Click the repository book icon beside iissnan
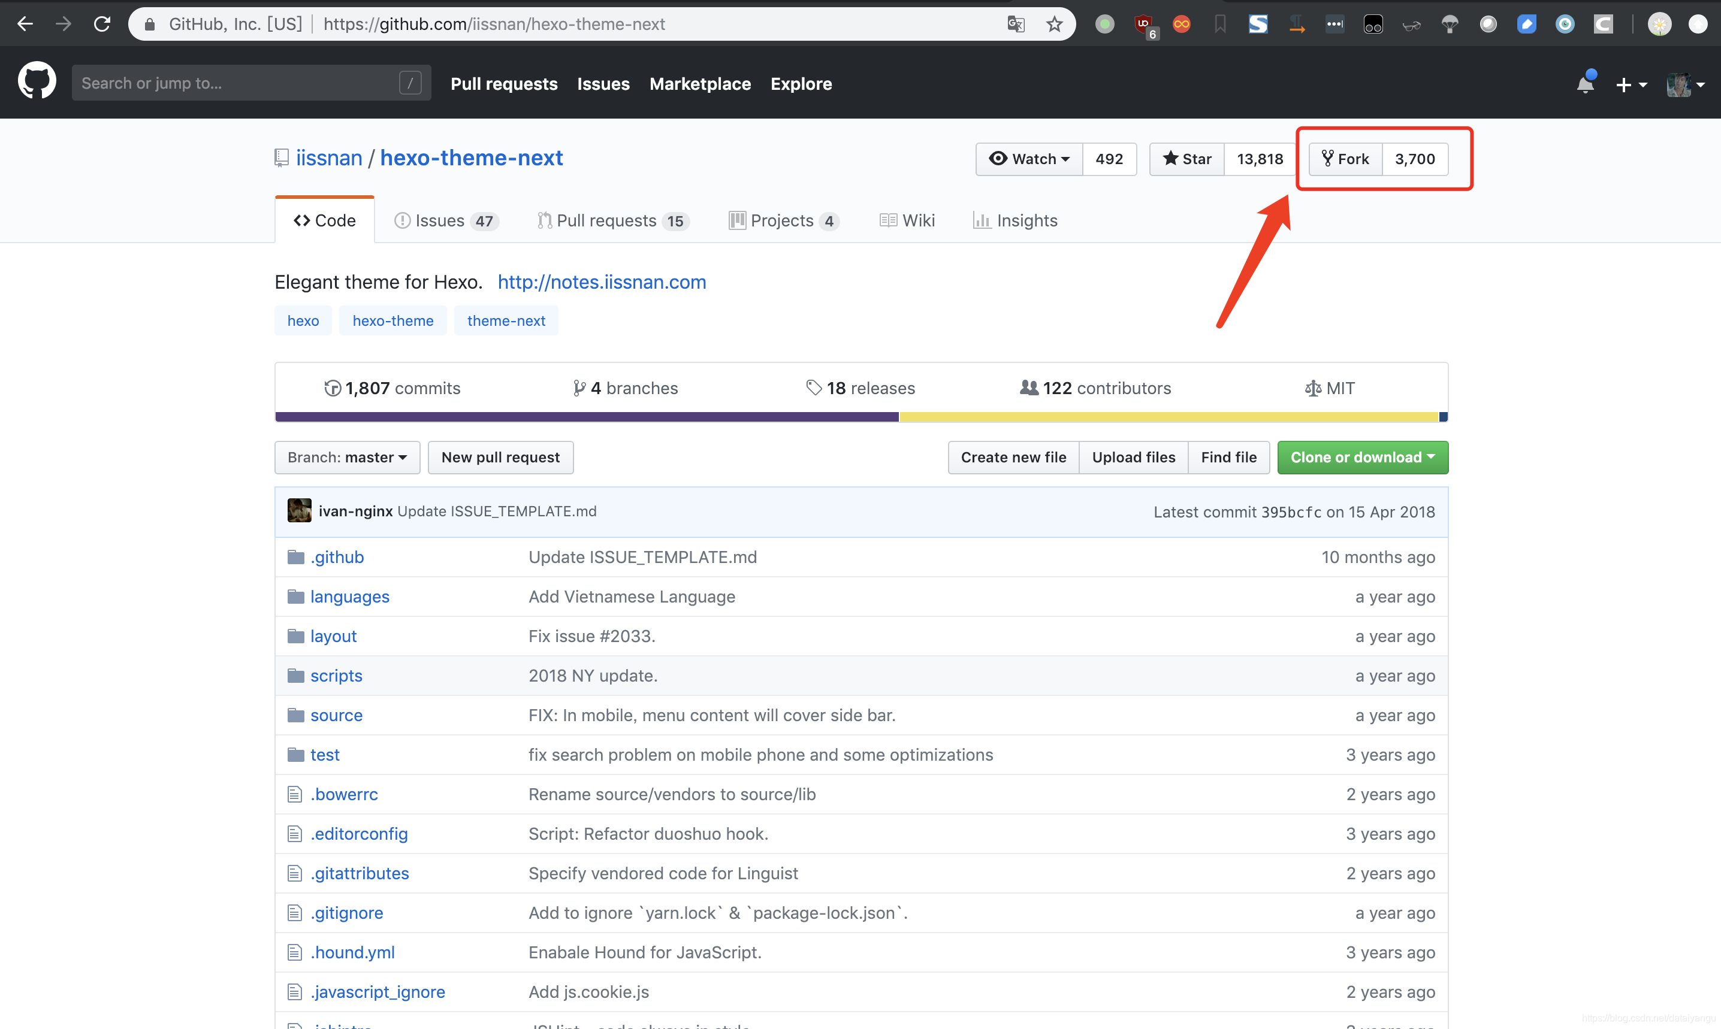1721x1029 pixels. 281,158
